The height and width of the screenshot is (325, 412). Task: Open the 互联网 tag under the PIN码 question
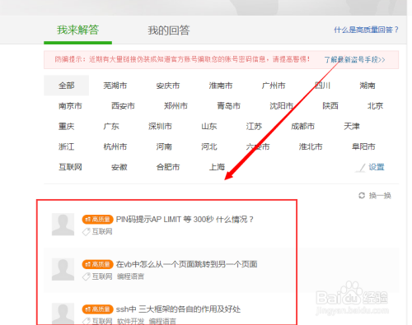tap(102, 232)
